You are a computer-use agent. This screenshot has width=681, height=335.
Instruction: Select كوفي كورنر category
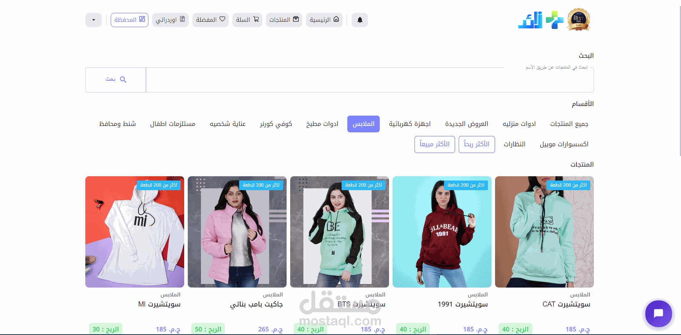click(x=276, y=124)
